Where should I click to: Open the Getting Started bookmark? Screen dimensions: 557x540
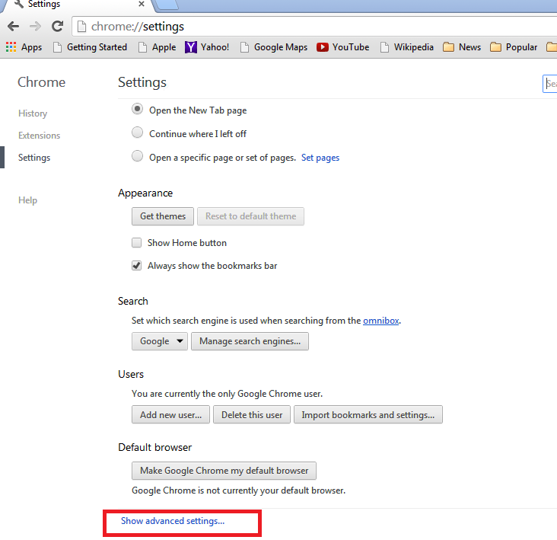pos(91,47)
